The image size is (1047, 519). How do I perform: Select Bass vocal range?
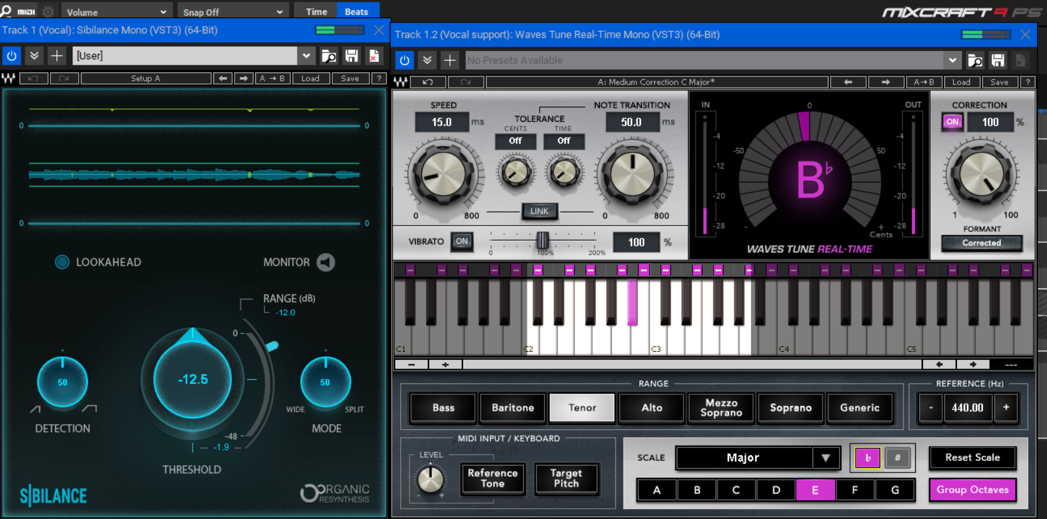pos(443,408)
